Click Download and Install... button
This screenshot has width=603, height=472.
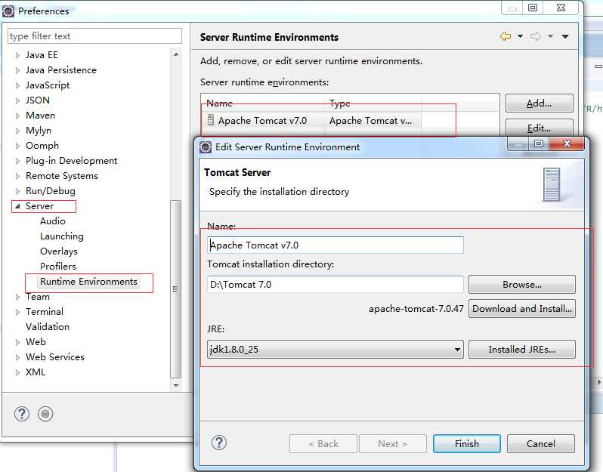coord(522,309)
